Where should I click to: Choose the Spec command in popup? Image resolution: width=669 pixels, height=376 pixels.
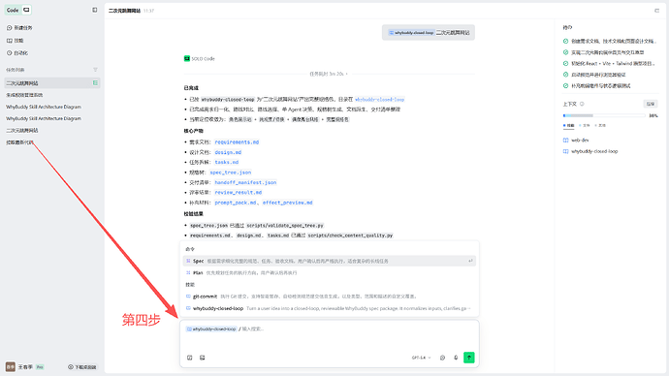pos(330,261)
